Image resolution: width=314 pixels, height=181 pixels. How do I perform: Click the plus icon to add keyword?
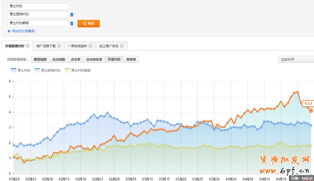point(9,31)
